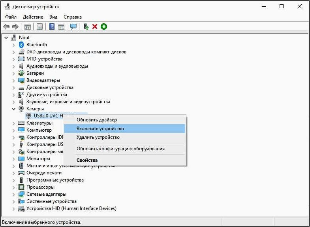Select the Дисковые устройства label
The image size is (310, 227).
coord(50,87)
